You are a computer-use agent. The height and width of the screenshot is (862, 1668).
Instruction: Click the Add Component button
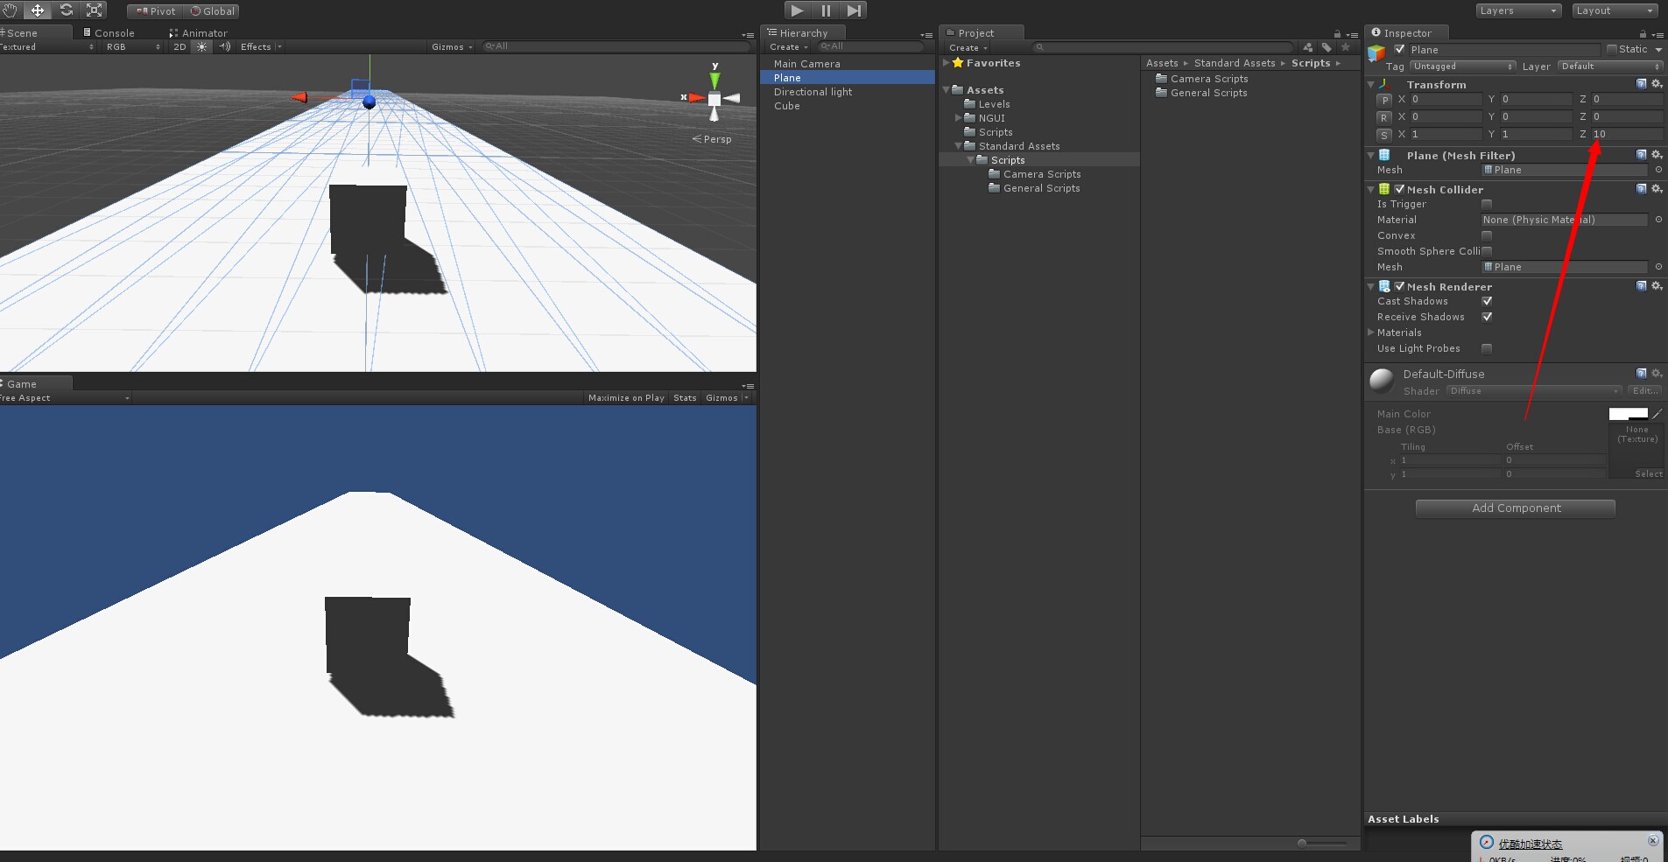1514,508
